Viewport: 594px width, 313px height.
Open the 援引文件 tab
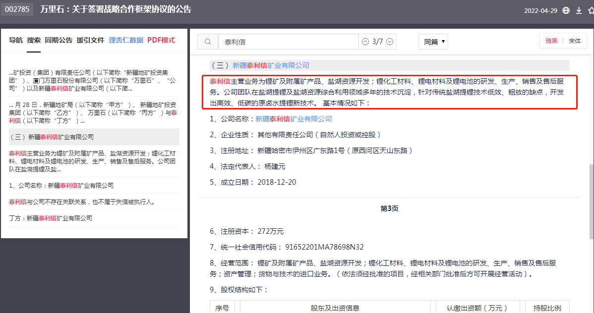(90, 40)
